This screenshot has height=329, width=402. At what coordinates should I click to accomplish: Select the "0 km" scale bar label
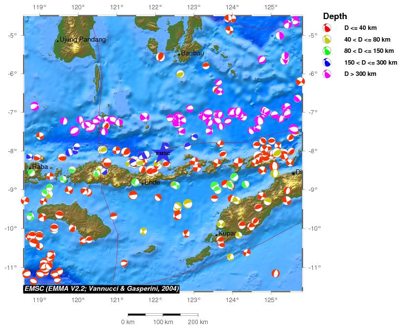pyautogui.click(x=128, y=322)
